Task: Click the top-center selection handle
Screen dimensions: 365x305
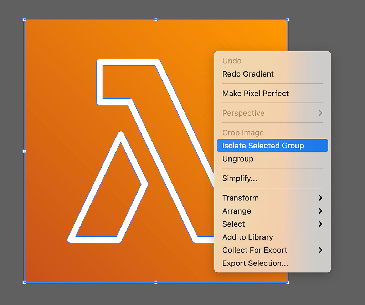Action: click(156, 20)
